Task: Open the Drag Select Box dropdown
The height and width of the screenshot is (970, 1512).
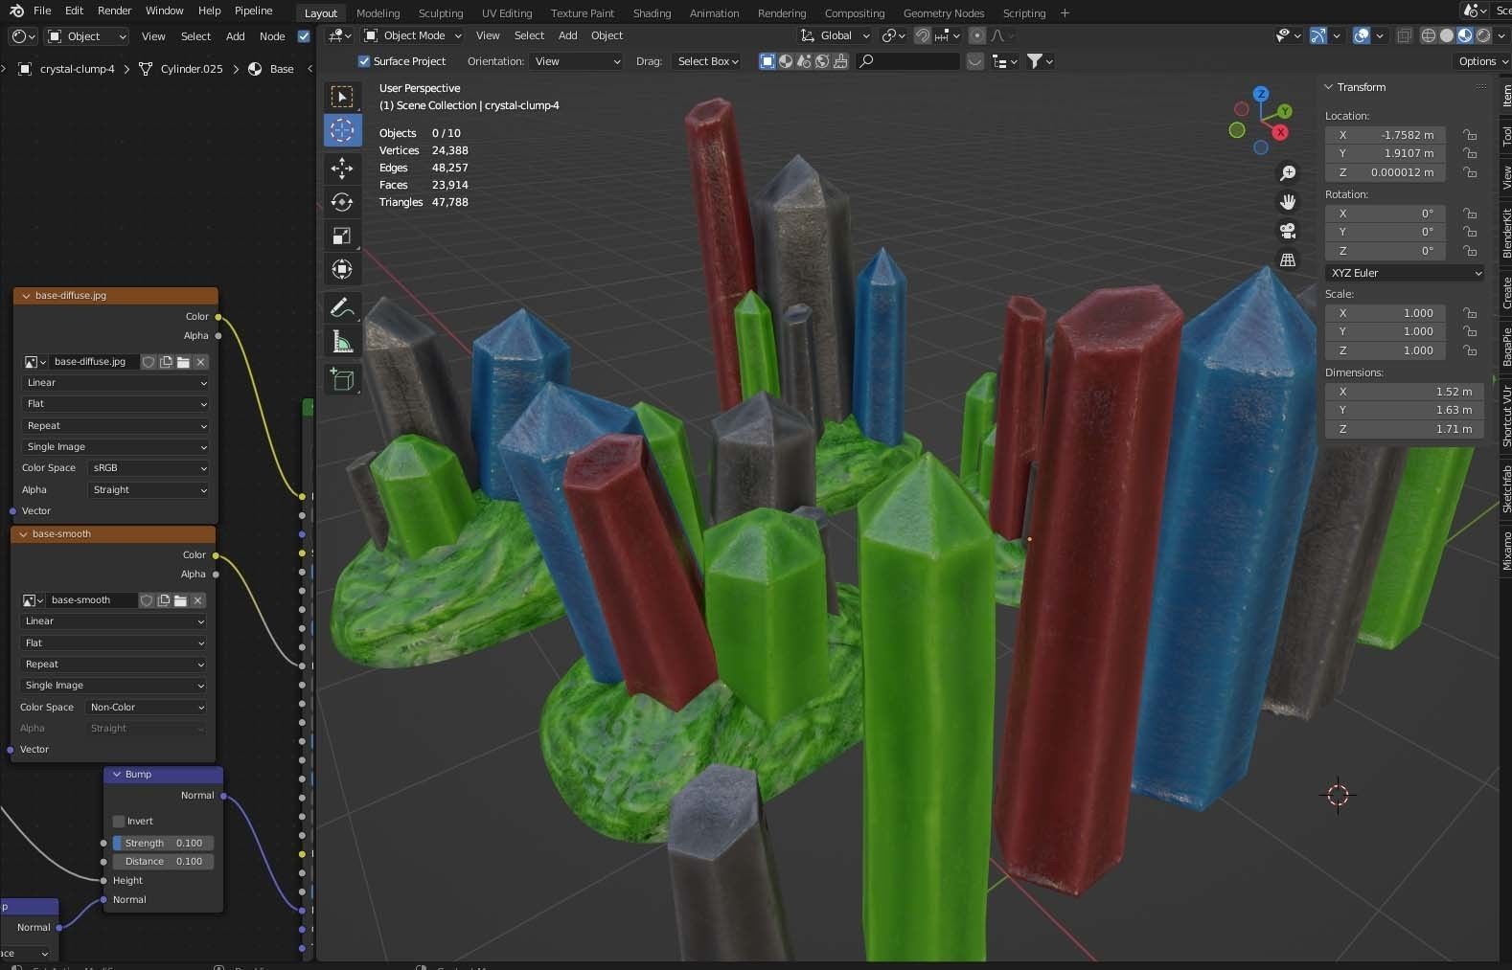Action: tap(707, 61)
